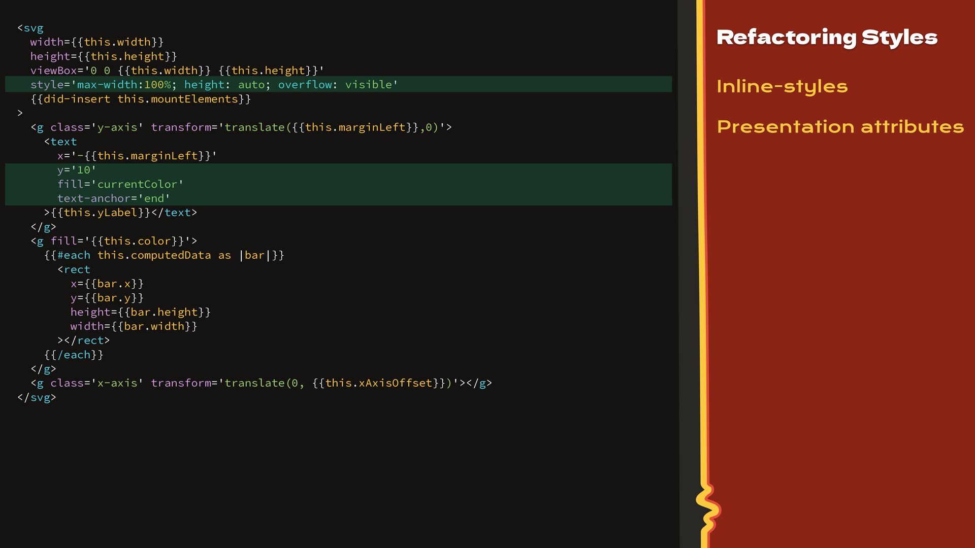Click the g class='x-axis' line
Screen dimensions: 975x548
tap(261, 383)
